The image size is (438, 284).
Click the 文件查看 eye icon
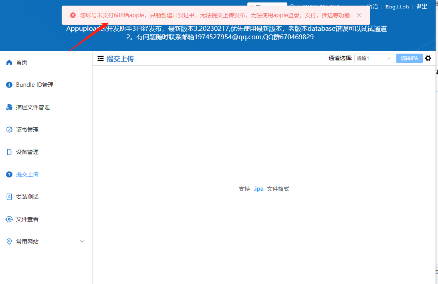9,219
